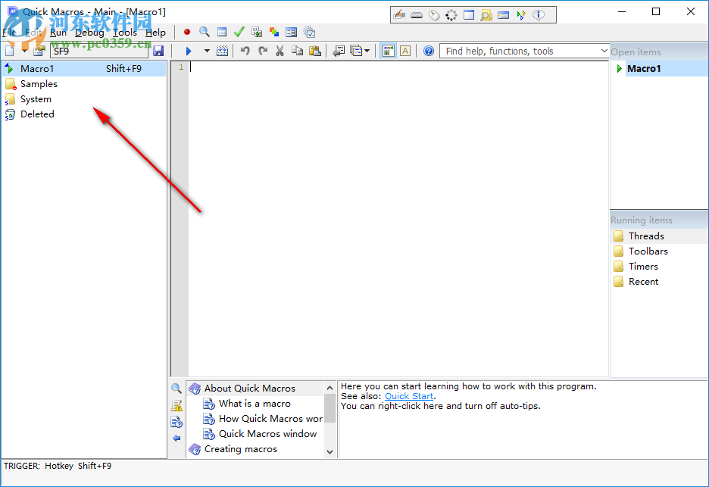Click the green checkmark icon in the top toolbar

pyautogui.click(x=239, y=32)
